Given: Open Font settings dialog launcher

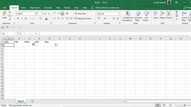Looking at the screenshot, I should [50, 23].
